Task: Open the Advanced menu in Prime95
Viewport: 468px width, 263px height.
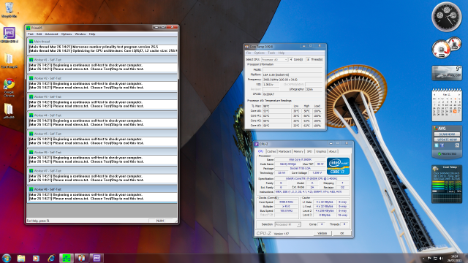Action: click(51, 34)
